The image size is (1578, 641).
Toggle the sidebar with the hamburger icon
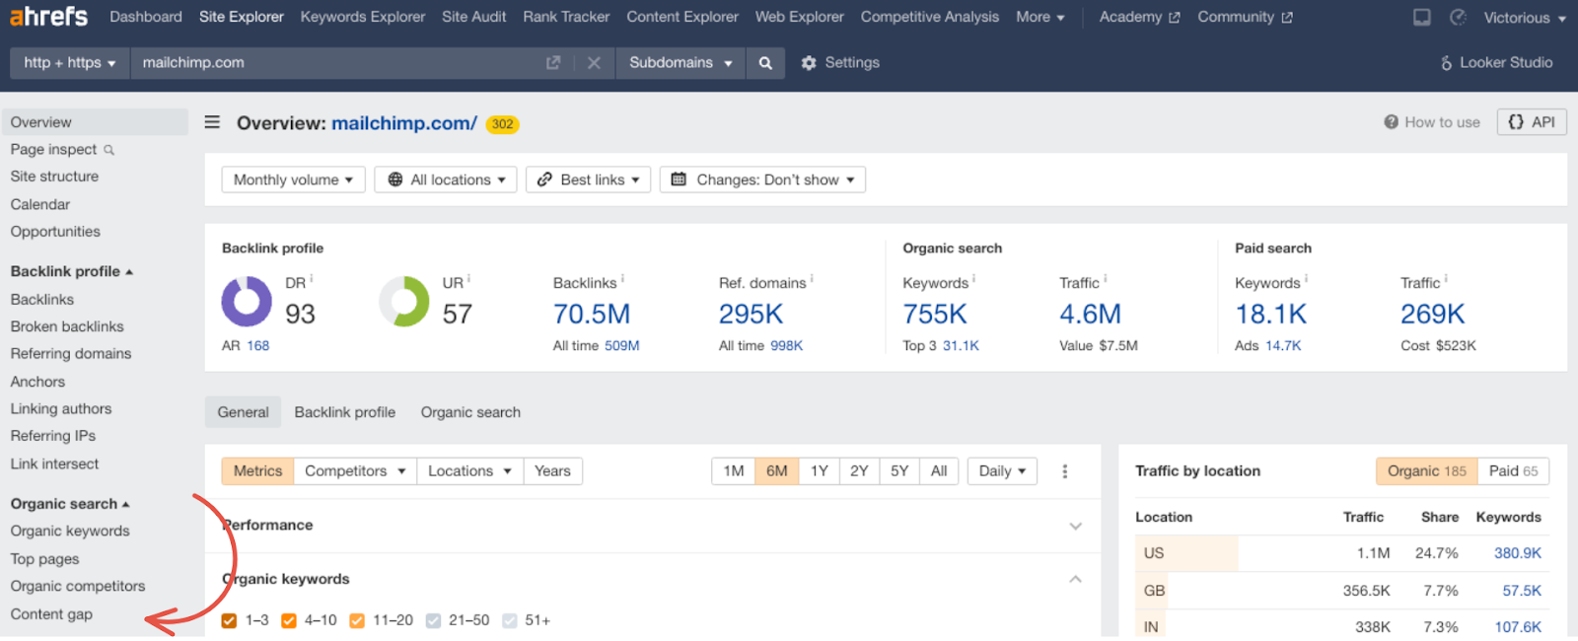click(x=212, y=122)
